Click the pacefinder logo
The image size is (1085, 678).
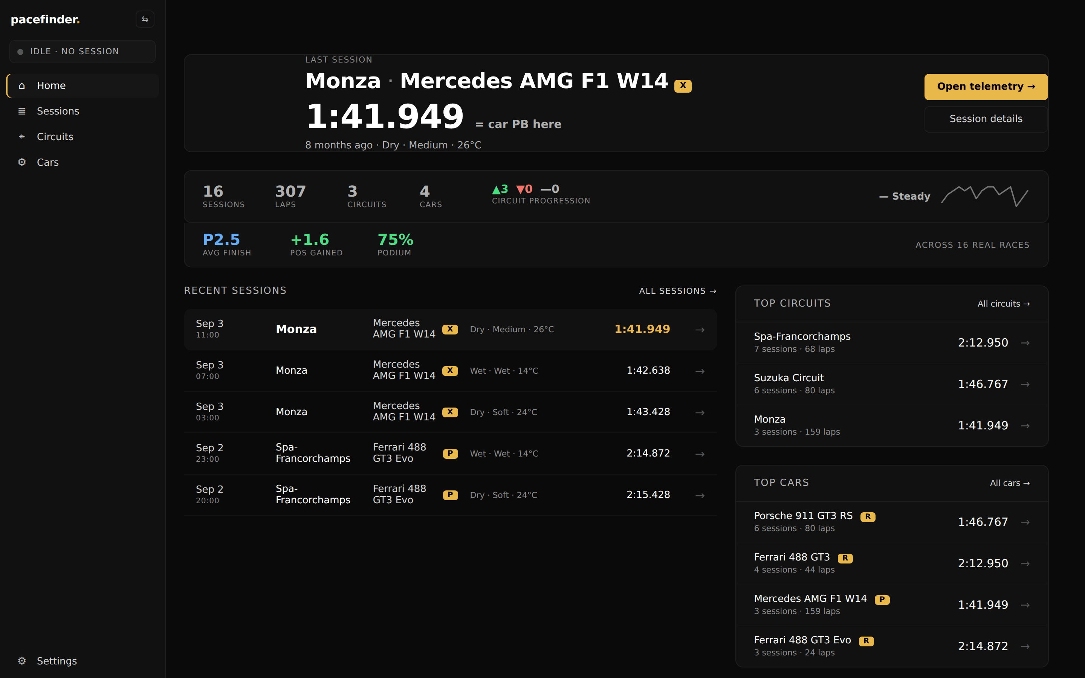tap(45, 19)
